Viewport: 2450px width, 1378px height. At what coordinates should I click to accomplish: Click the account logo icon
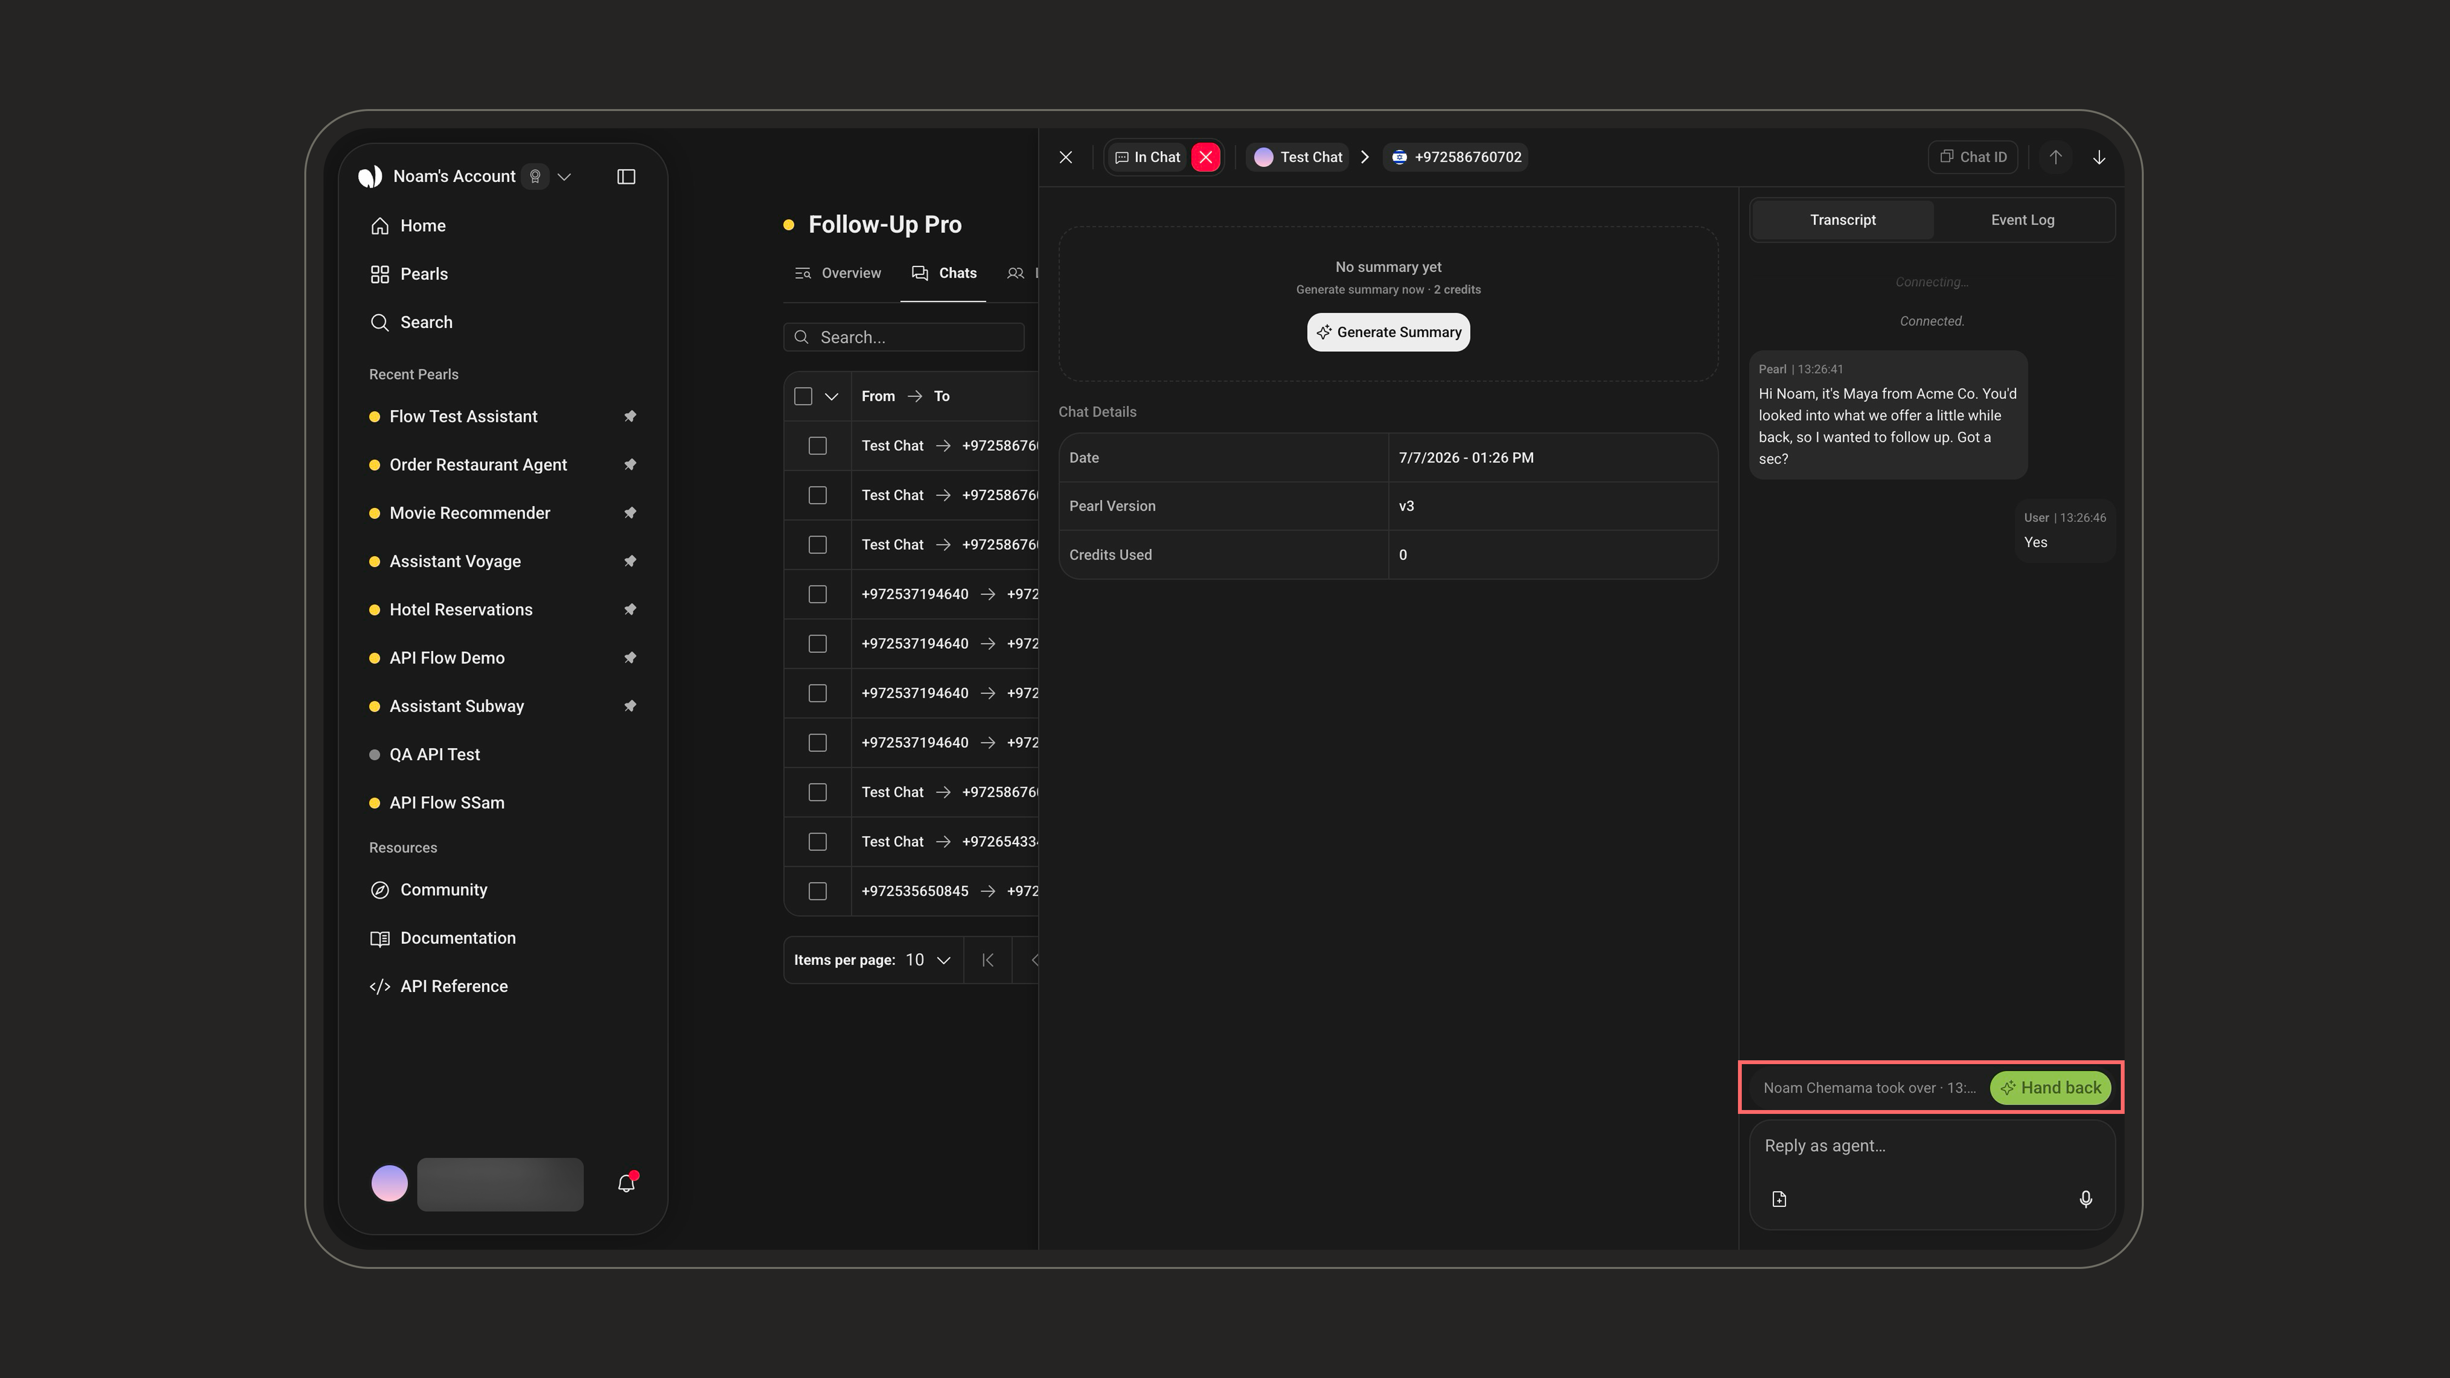(370, 177)
